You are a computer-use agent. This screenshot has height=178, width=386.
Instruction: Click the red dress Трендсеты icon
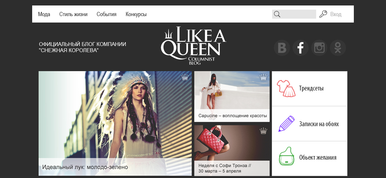click(286, 89)
